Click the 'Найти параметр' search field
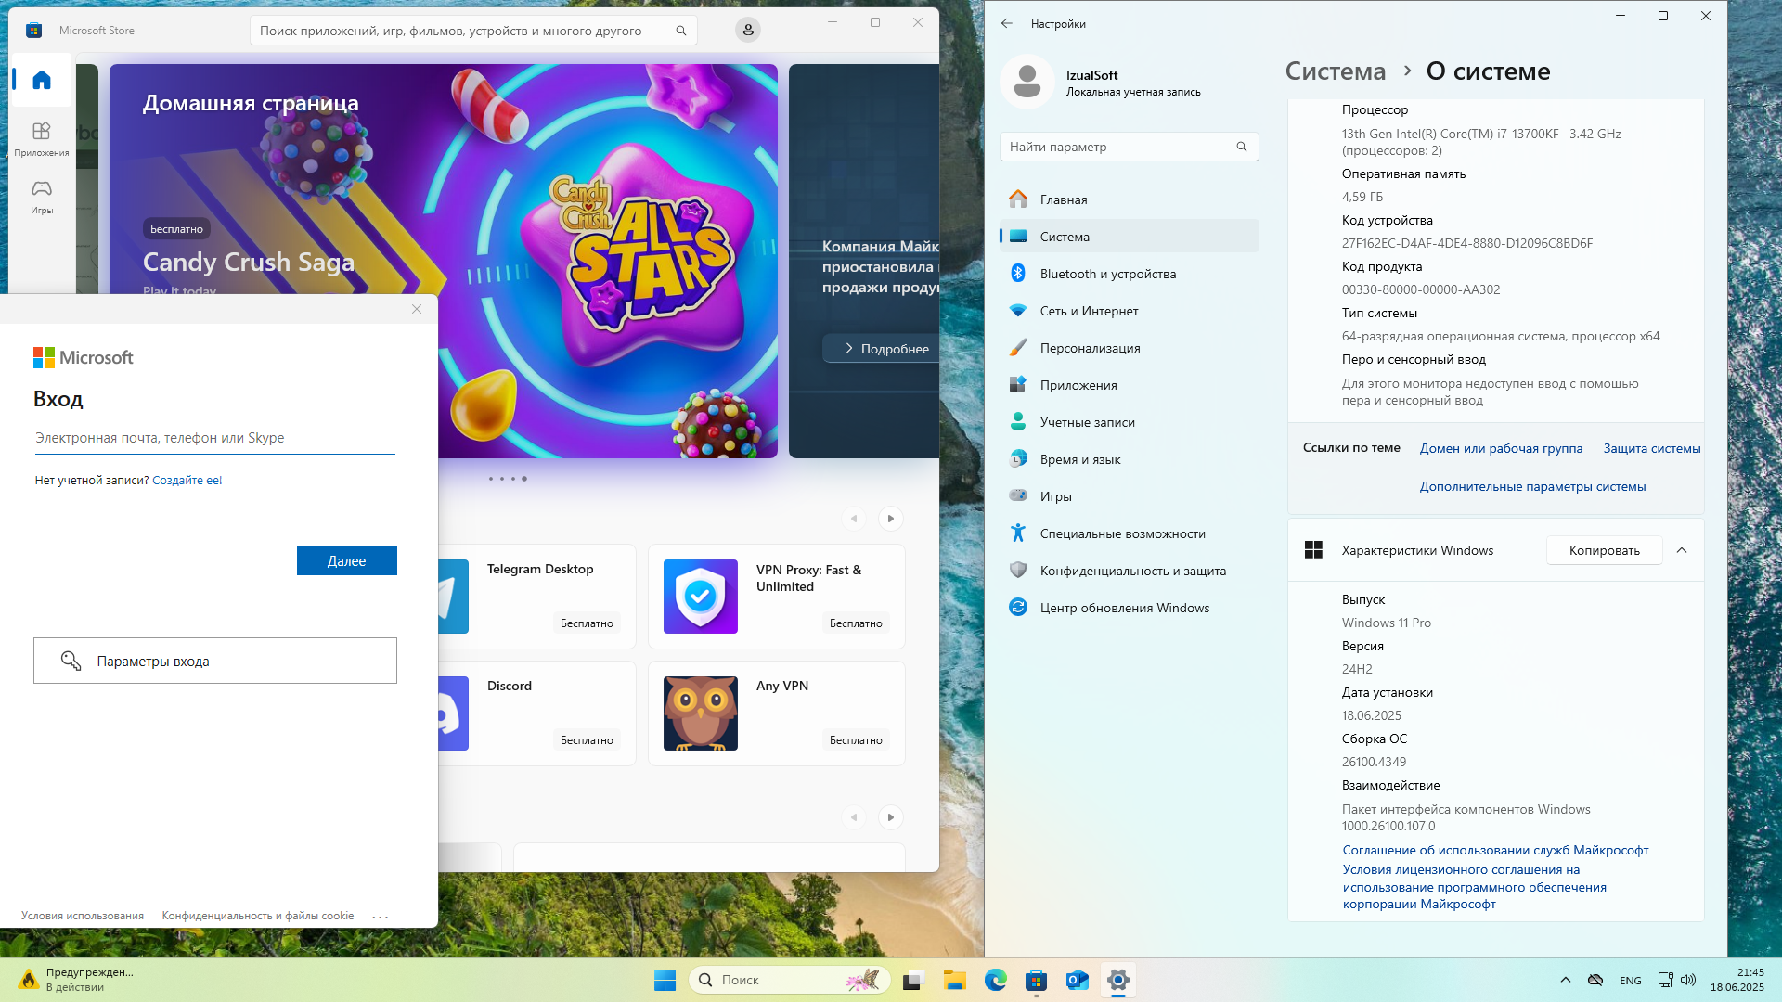1782x1002 pixels. pos(1129,147)
